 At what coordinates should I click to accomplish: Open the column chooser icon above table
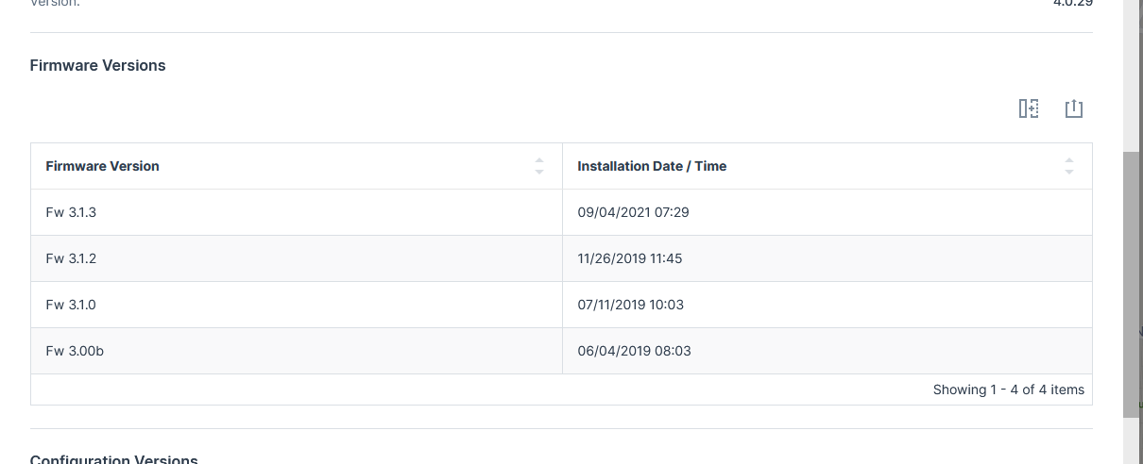(x=1029, y=109)
